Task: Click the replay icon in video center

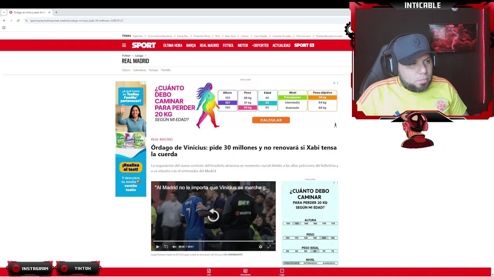Action: pyautogui.click(x=213, y=215)
